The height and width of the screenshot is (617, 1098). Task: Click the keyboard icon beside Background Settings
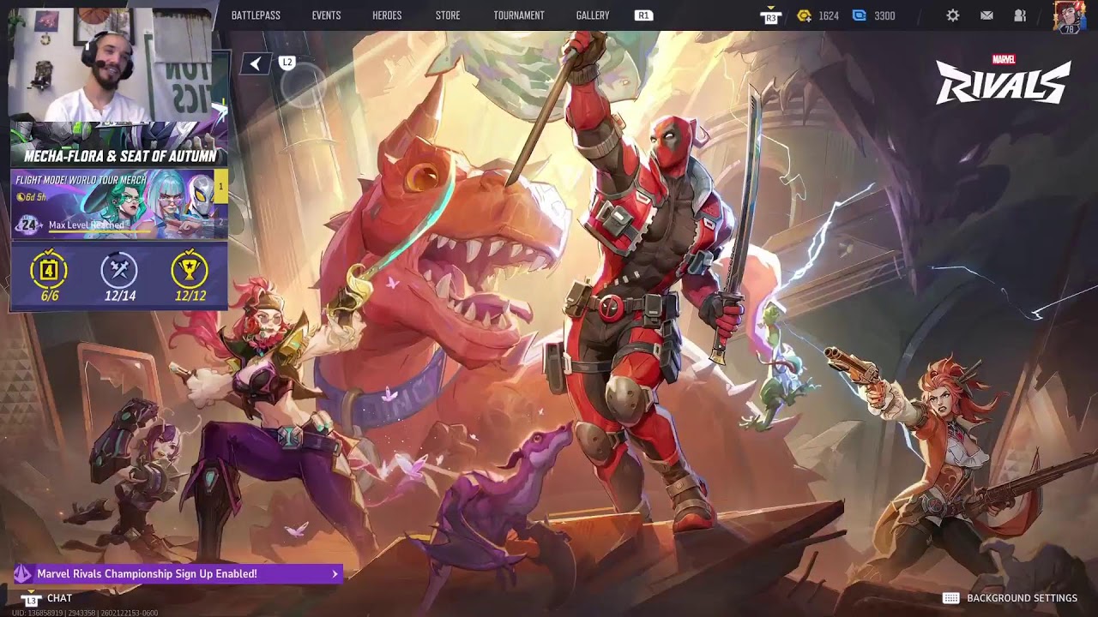pos(950,598)
